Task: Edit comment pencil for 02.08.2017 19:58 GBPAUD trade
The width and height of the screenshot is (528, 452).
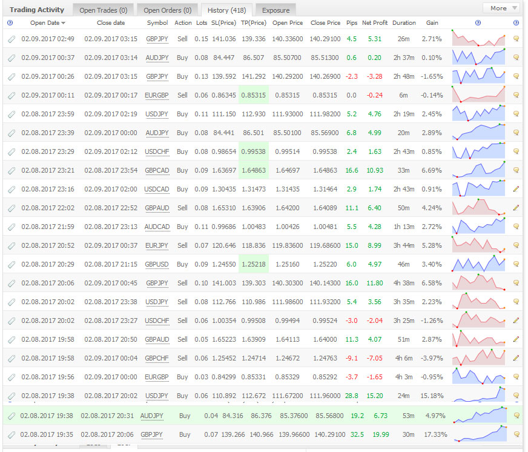Action: [x=516, y=339]
